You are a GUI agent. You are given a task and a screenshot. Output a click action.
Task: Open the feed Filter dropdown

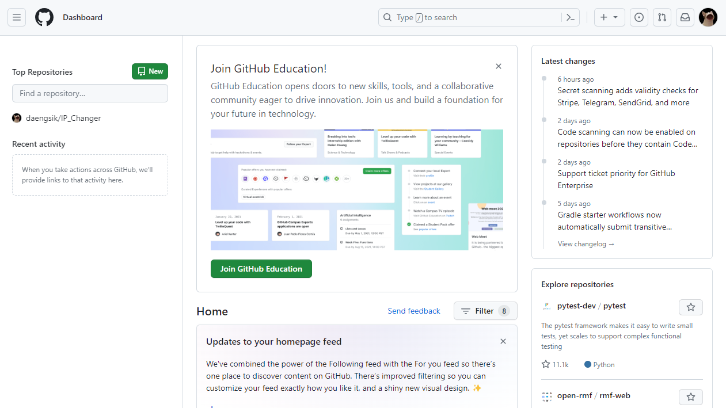pyautogui.click(x=485, y=311)
